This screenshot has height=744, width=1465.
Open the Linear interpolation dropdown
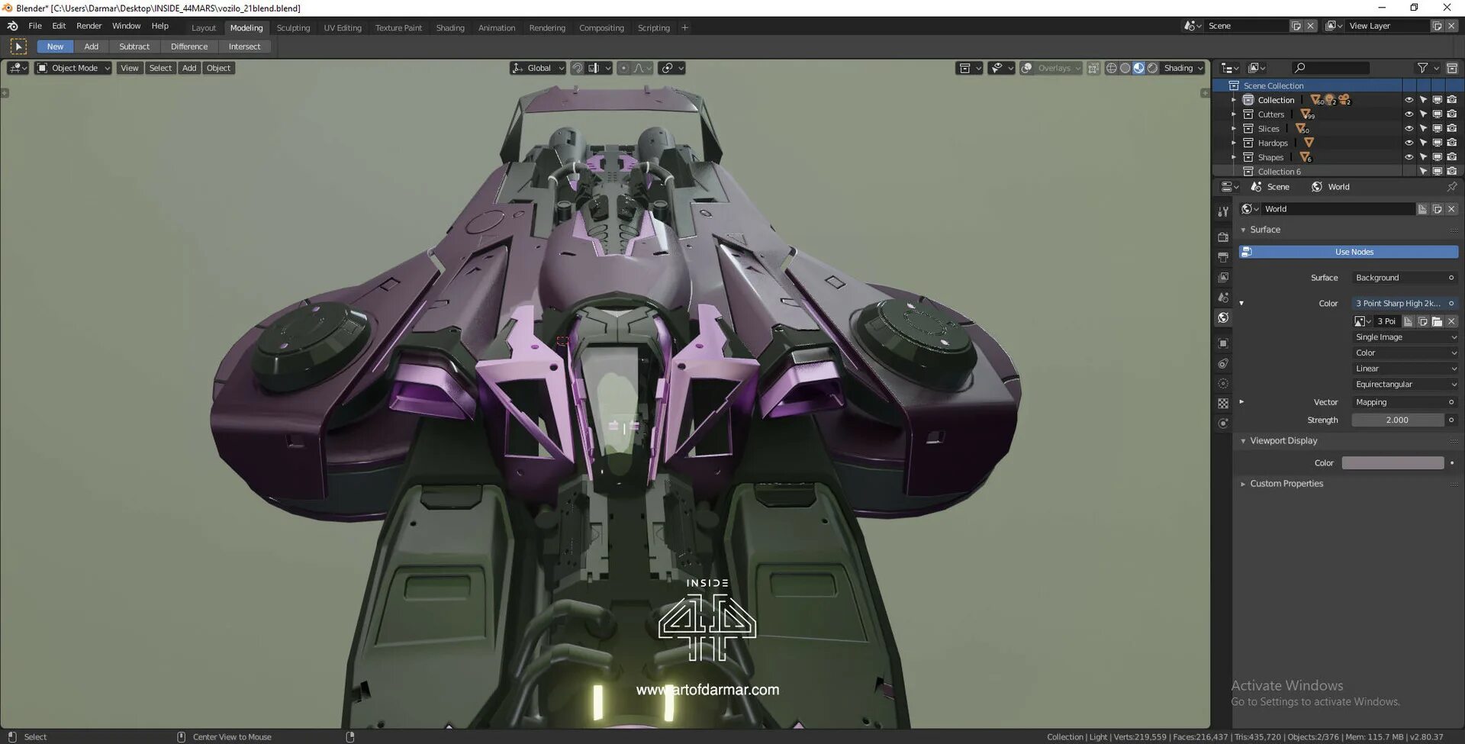coord(1405,369)
